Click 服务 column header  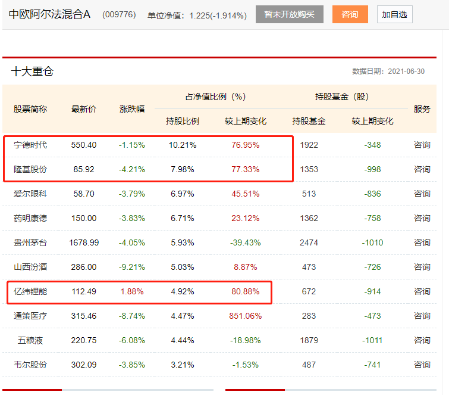click(x=422, y=109)
